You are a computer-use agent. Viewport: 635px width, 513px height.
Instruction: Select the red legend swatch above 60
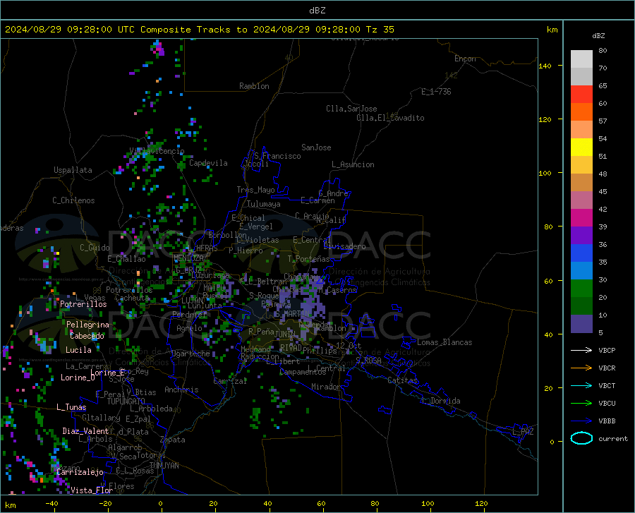(x=581, y=95)
